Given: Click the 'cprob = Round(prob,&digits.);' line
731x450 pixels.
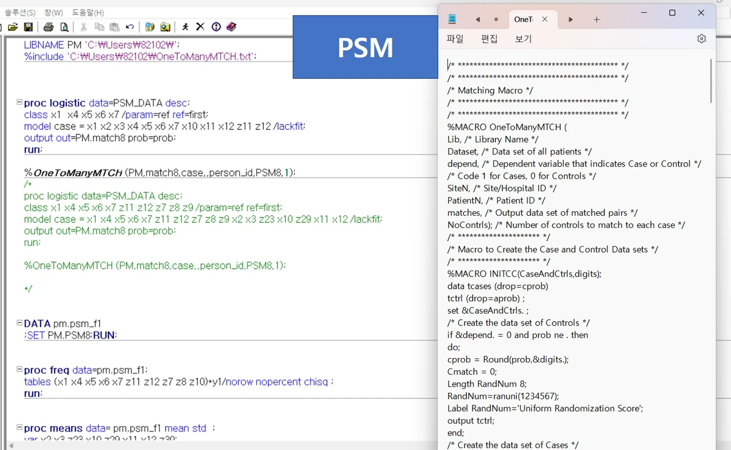Looking at the screenshot, I should tap(508, 359).
